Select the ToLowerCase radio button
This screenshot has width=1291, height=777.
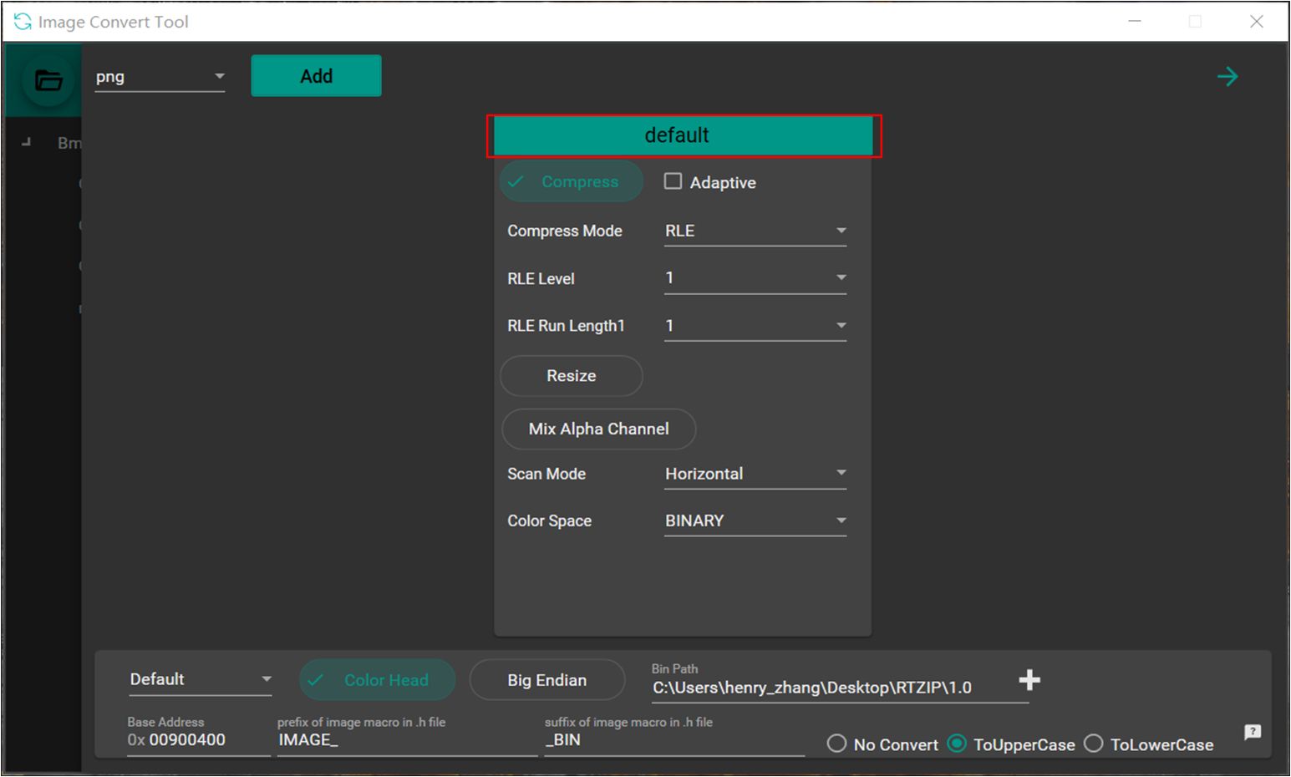coord(1093,744)
